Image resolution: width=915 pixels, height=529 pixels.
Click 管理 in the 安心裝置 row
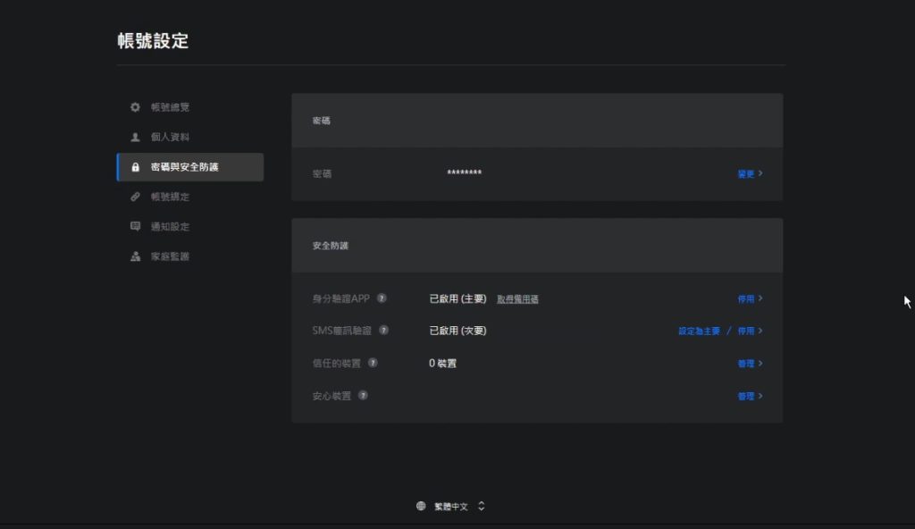tap(750, 397)
